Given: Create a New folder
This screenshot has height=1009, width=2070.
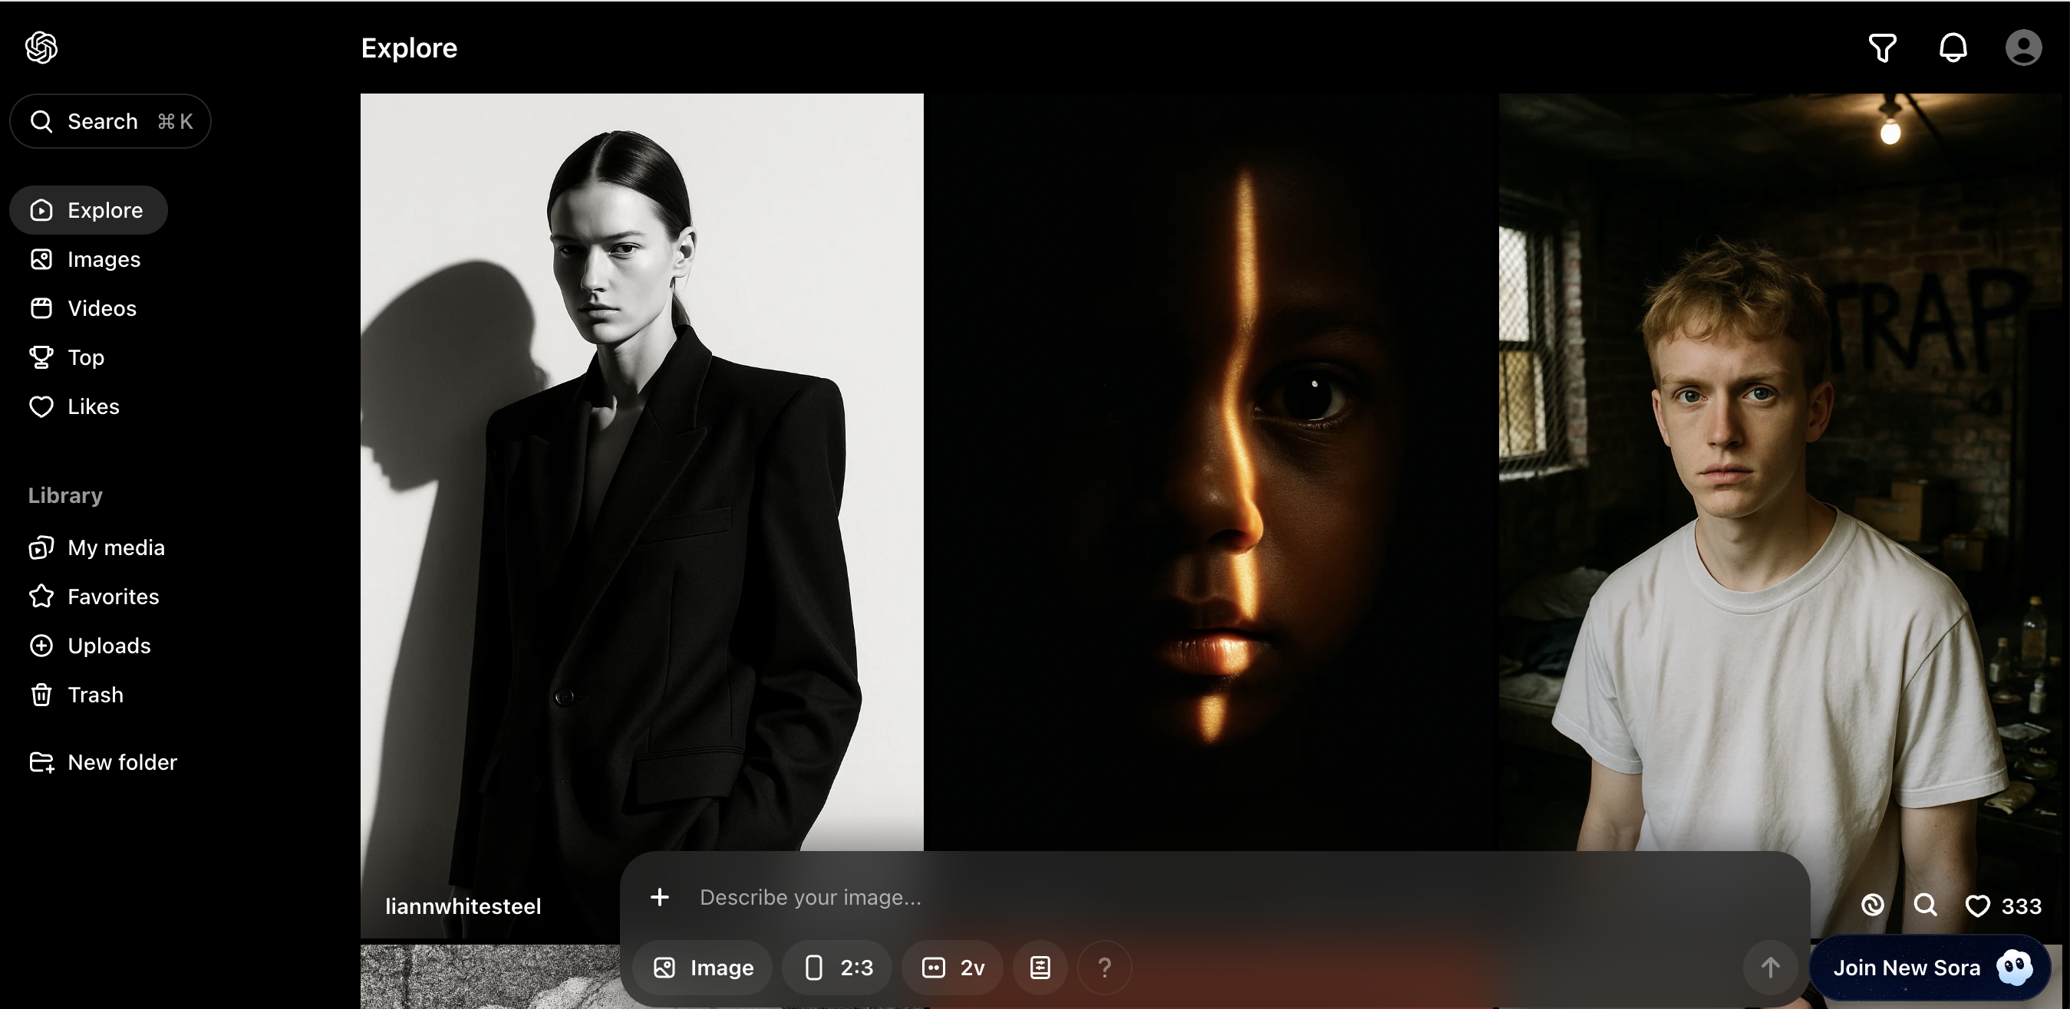Looking at the screenshot, I should pos(121,762).
